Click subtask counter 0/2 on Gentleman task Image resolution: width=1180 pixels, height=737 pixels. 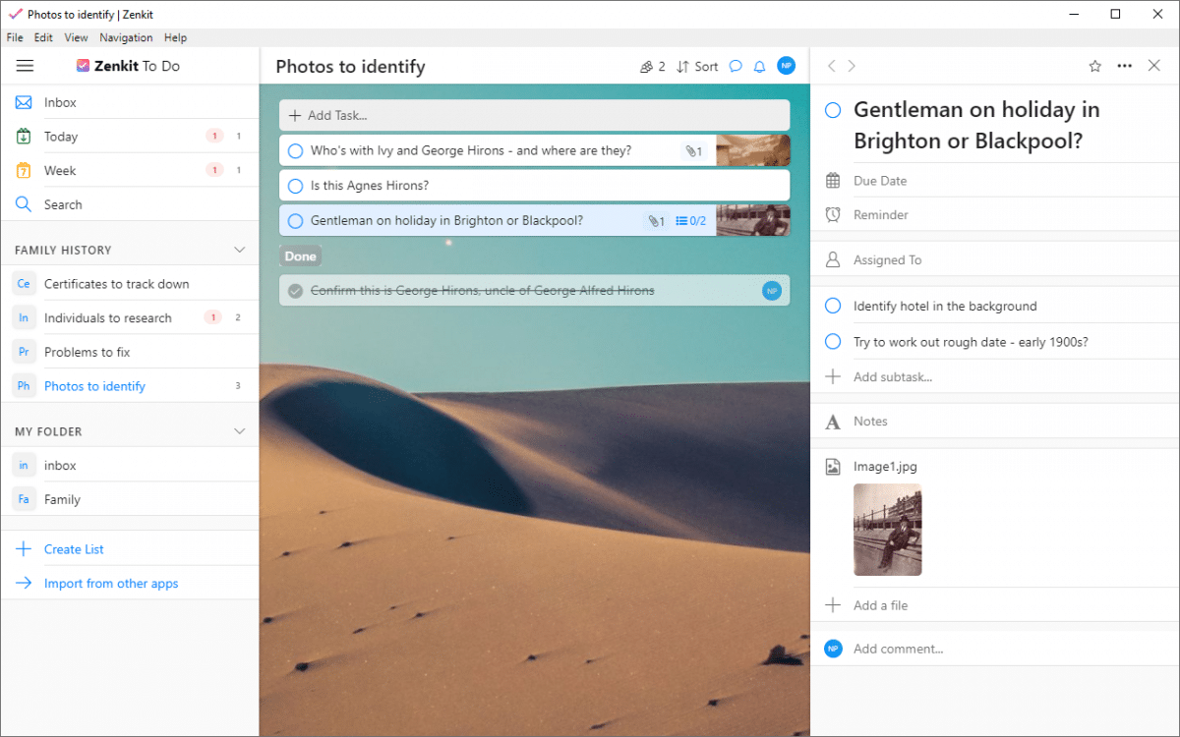click(691, 221)
